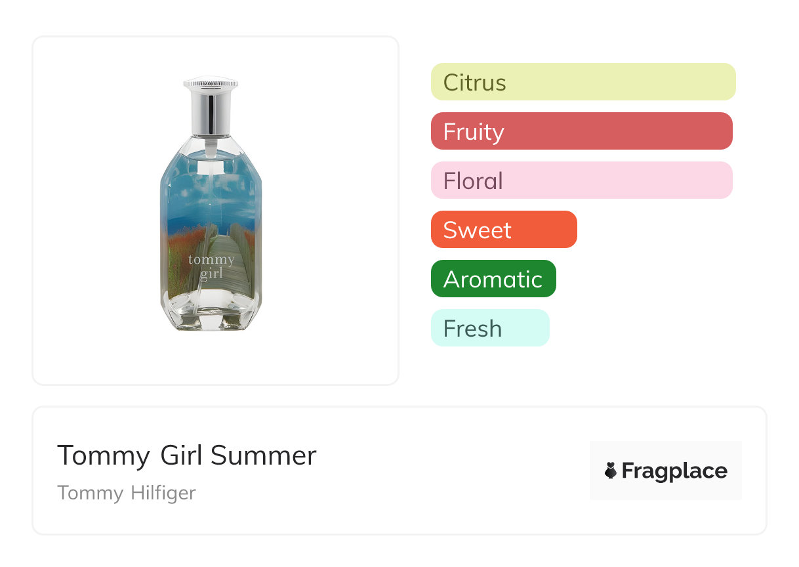
Task: Pick the green Aromatic accord bar
Action: [493, 279]
